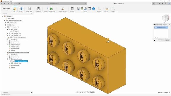The height and width of the screenshot is (96, 171).
Task: Open the data panel grid icon
Action: [x=2, y=3]
